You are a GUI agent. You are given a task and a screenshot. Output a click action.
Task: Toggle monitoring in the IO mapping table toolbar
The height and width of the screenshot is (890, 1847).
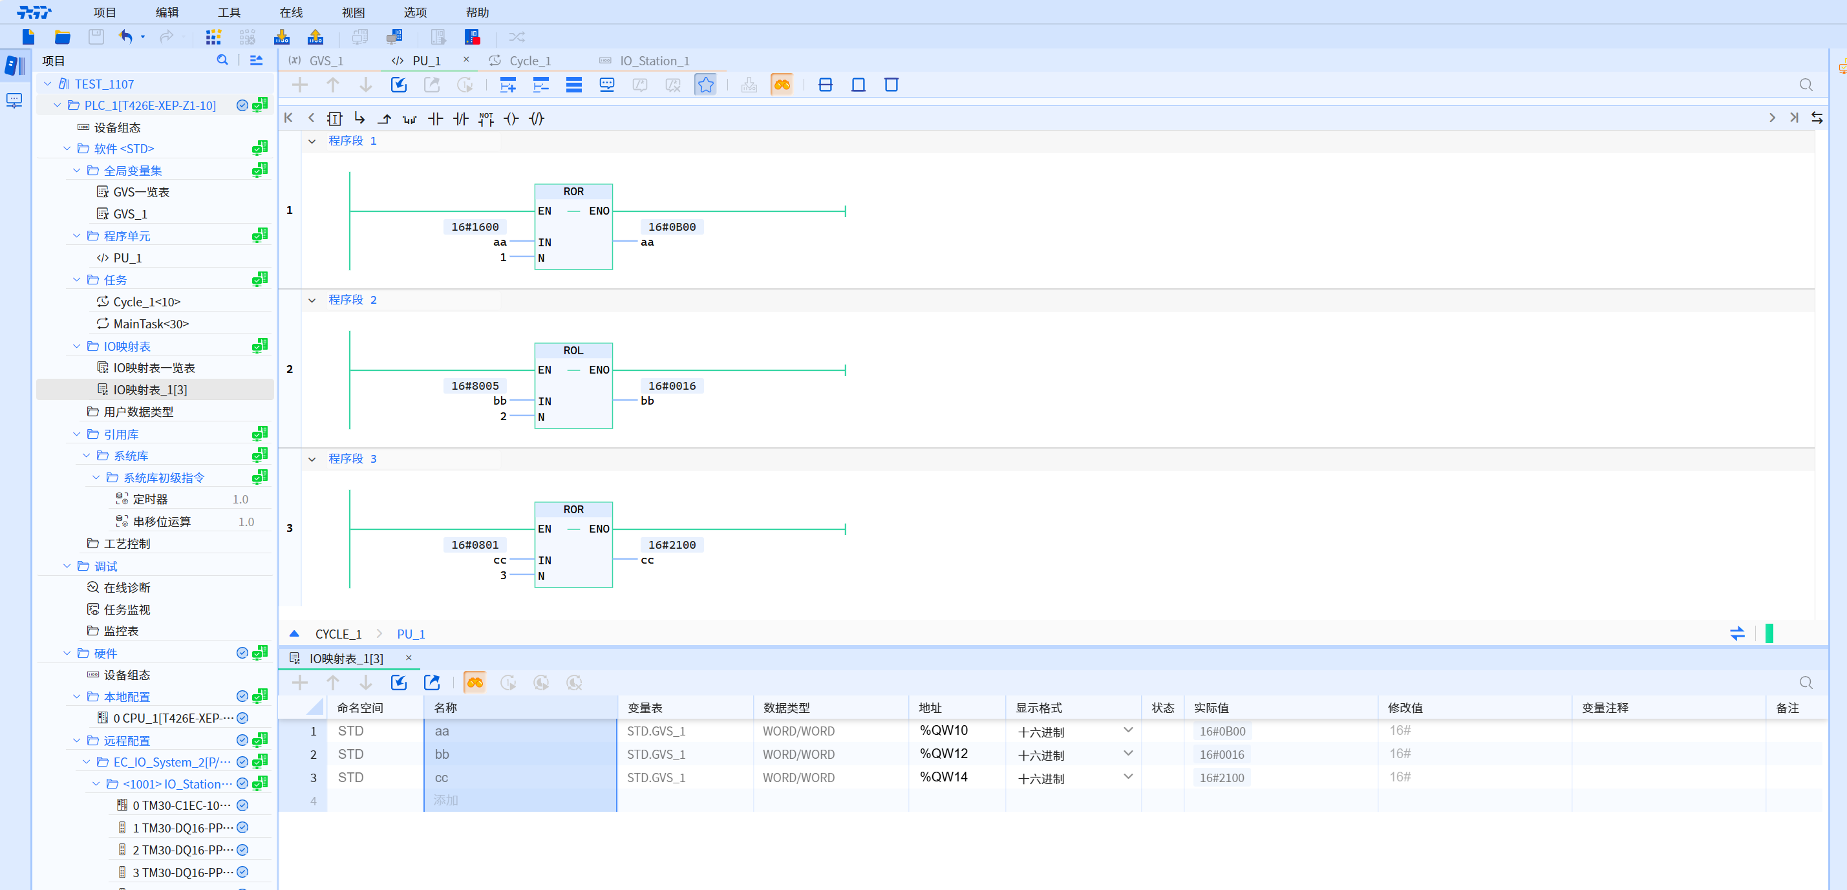(x=475, y=682)
